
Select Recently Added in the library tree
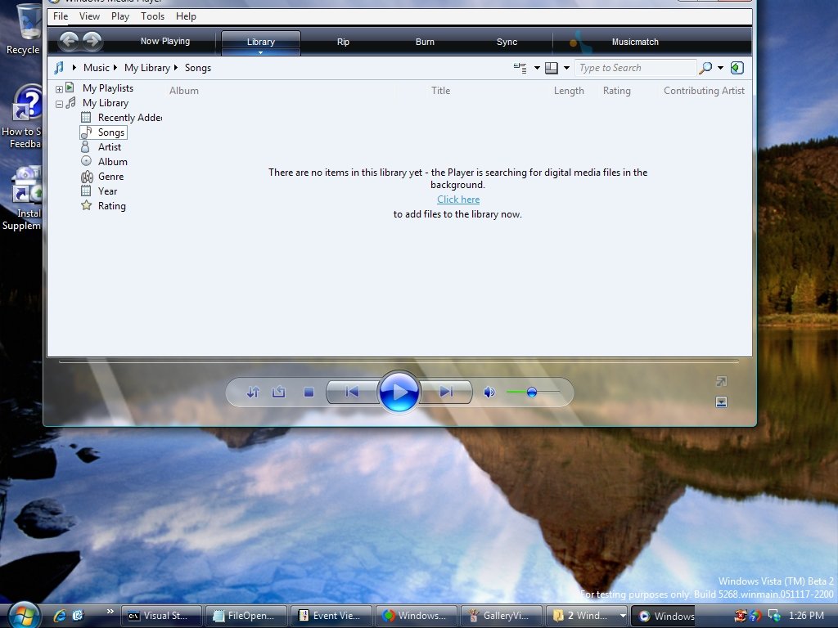pos(121,118)
